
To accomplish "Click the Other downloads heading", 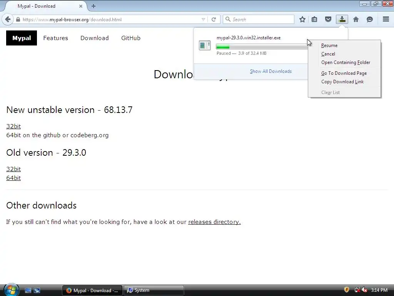I will [41, 205].
